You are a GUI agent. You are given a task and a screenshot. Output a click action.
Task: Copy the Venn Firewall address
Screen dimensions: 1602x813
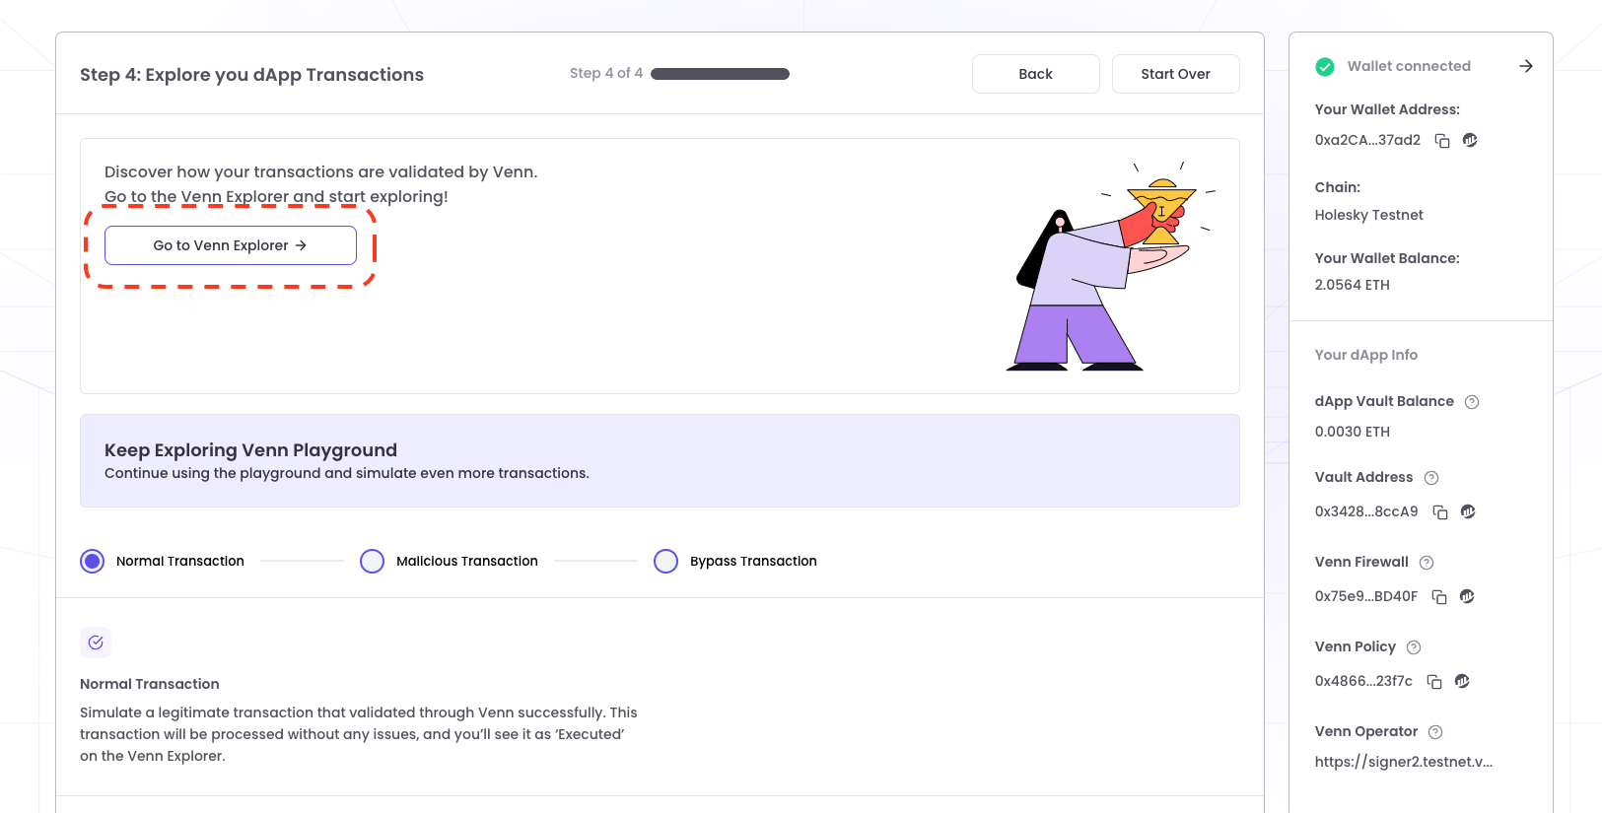1439,597
